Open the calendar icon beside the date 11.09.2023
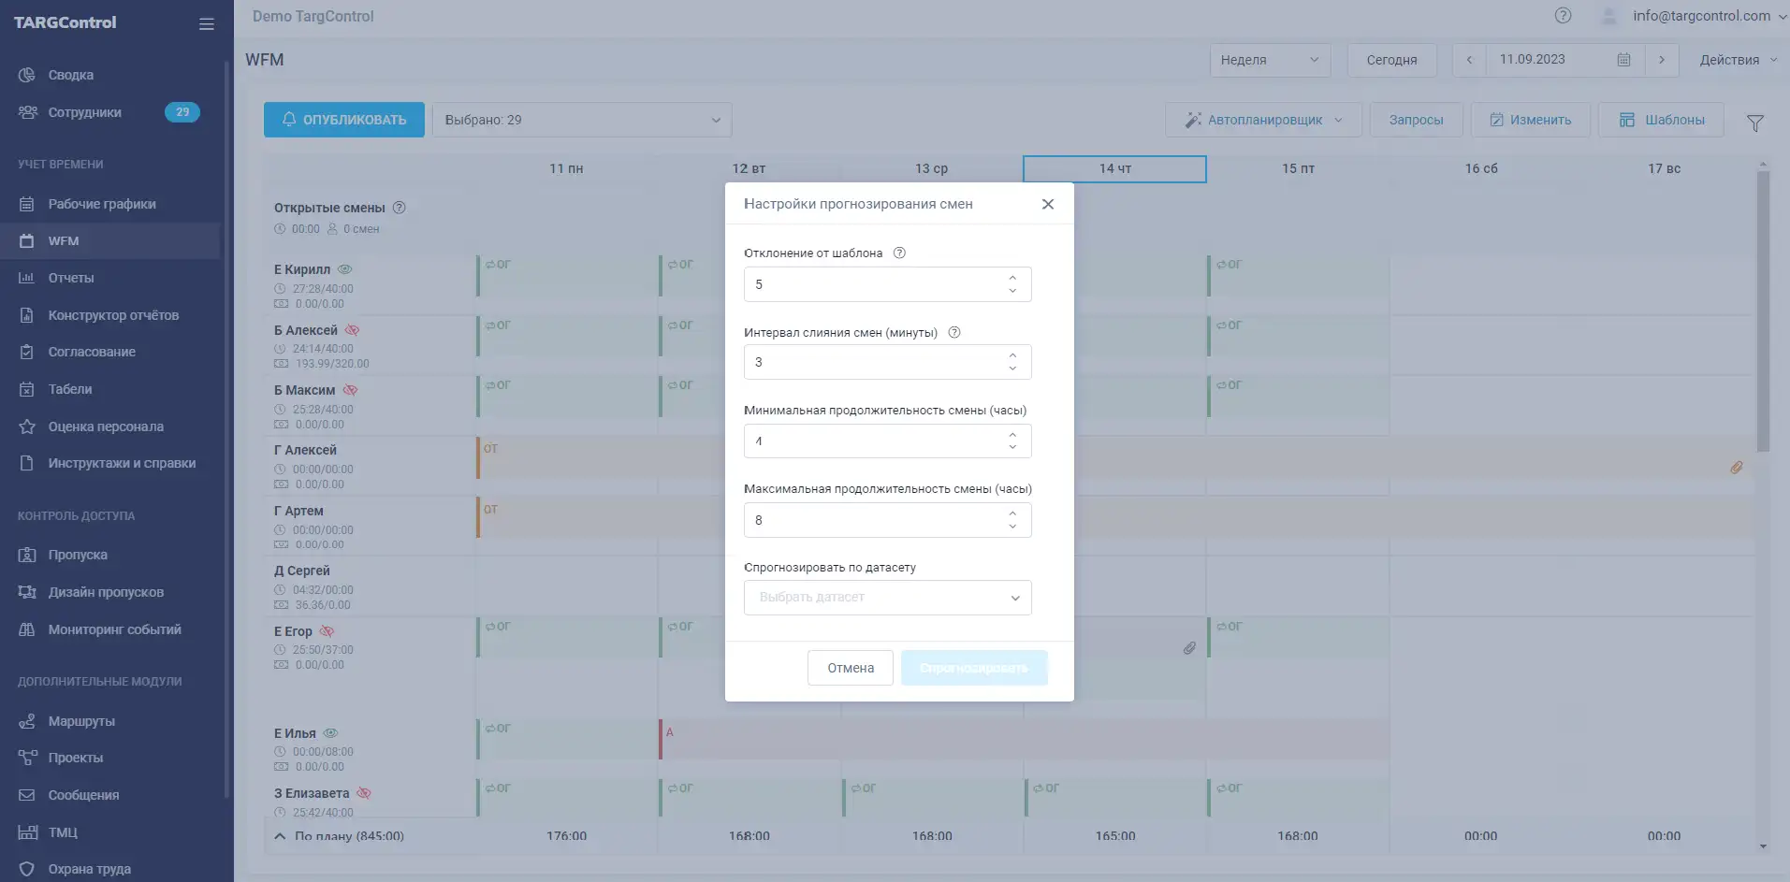Screen dimensions: 1790x882 [1623, 59]
